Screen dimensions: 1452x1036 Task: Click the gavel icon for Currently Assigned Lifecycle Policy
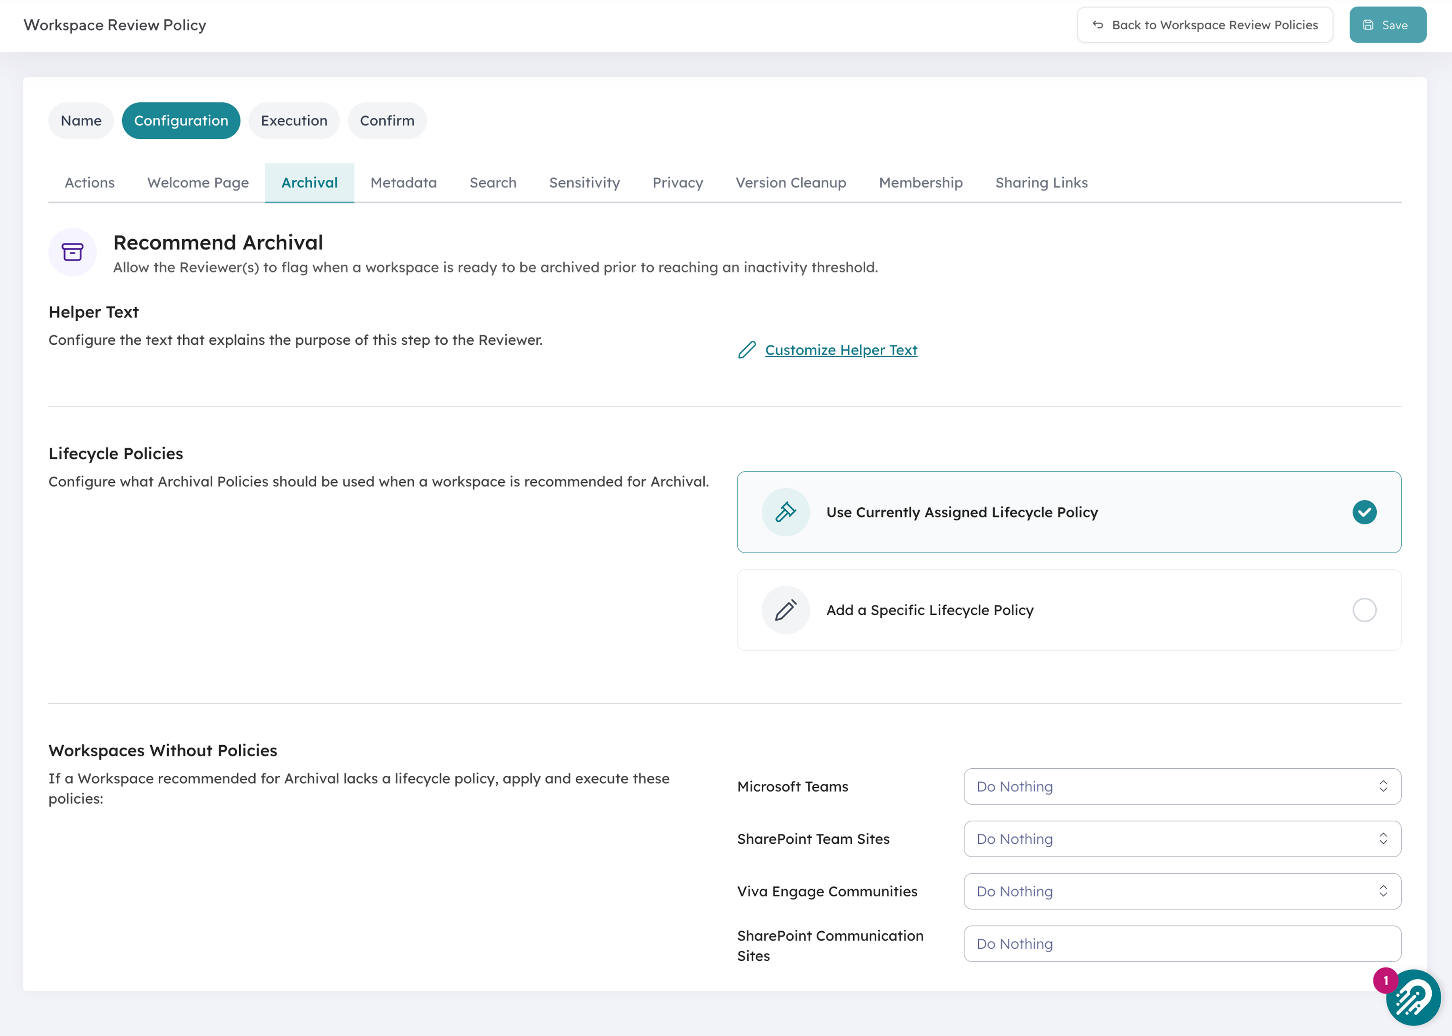coord(786,512)
